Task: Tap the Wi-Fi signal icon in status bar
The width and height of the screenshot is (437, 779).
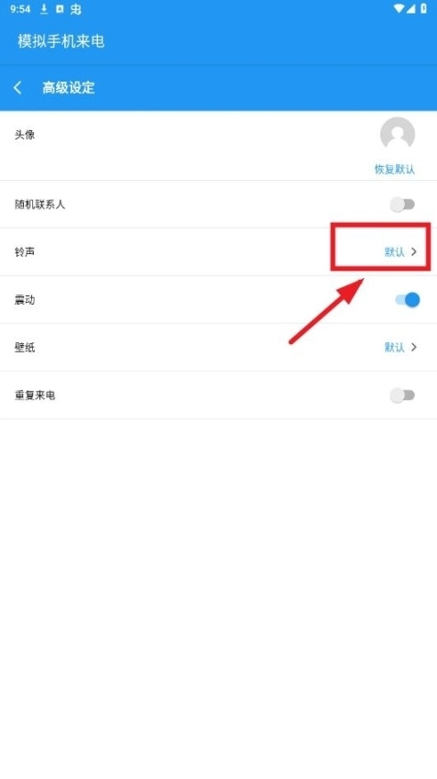Action: pyautogui.click(x=399, y=9)
